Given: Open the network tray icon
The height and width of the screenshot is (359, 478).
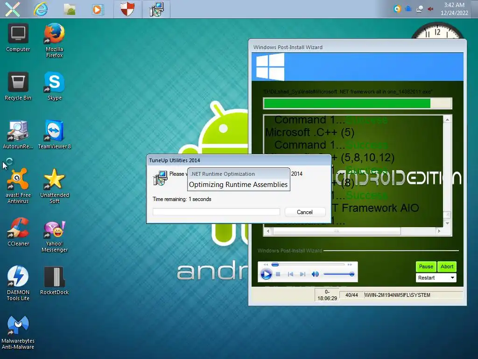Looking at the screenshot, I should (420, 9).
